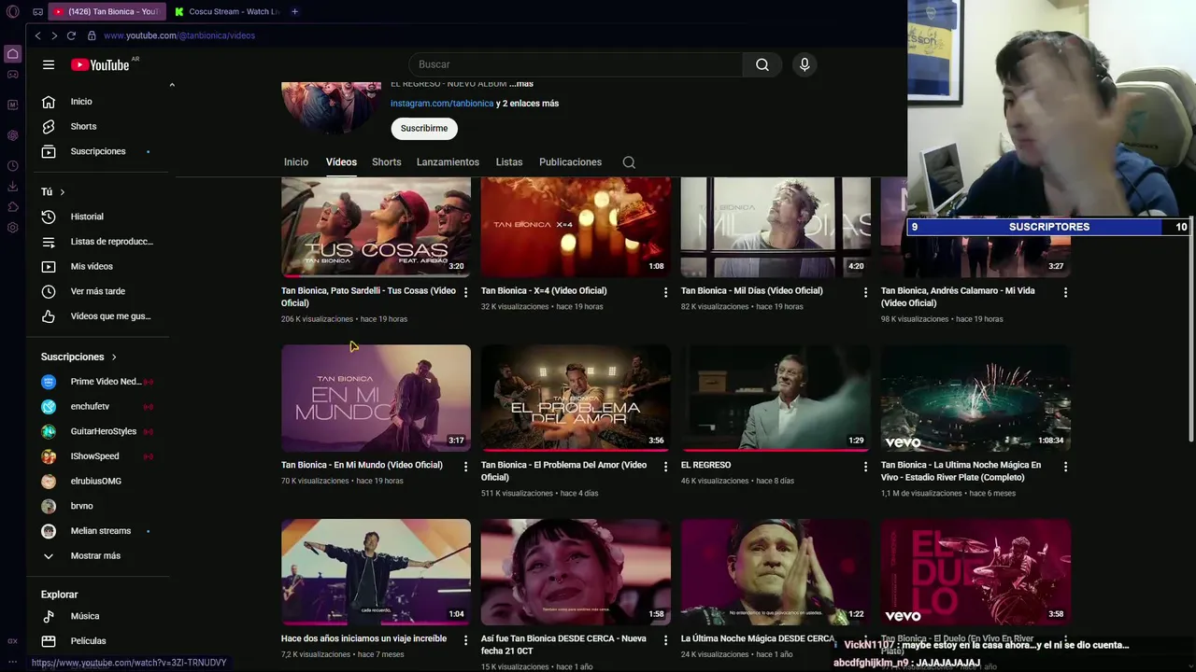Open Ver más tarde in sidebar
This screenshot has height=672, width=1196.
[x=101, y=291]
